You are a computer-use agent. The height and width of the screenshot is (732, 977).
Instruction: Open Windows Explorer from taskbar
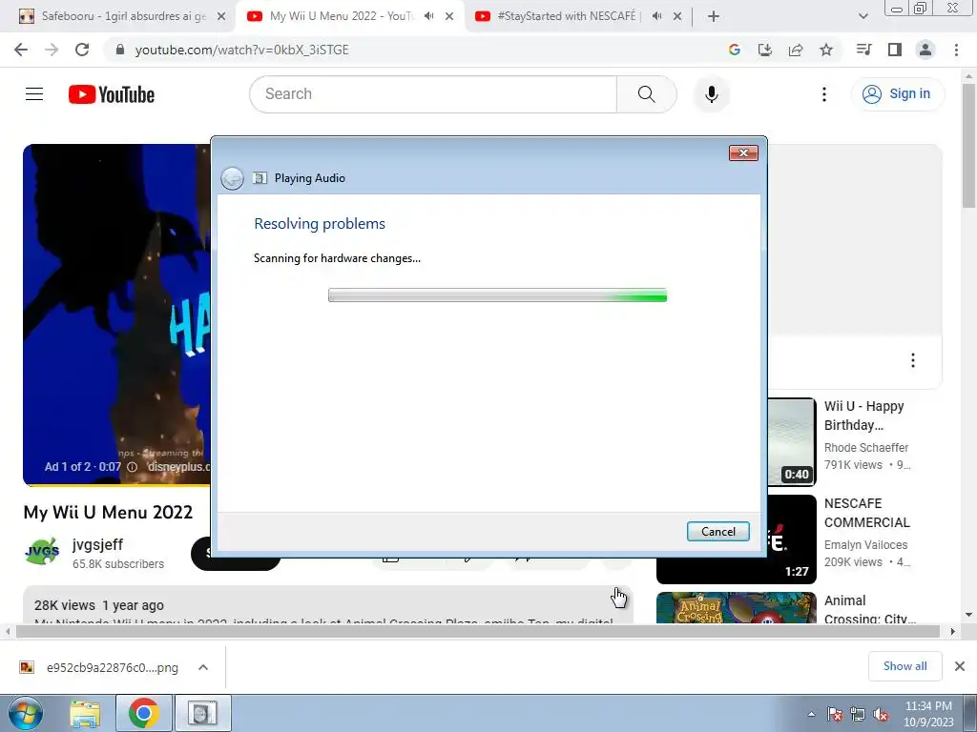[x=85, y=713]
